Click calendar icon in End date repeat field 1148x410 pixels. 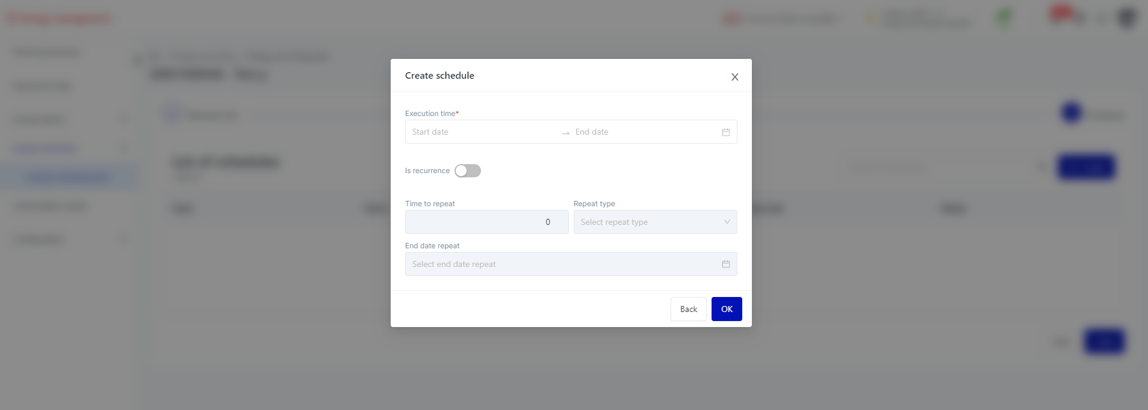coord(725,264)
